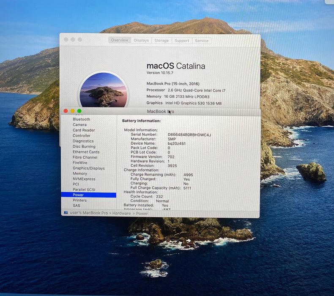Click the green zoom button of System Information

point(79,111)
